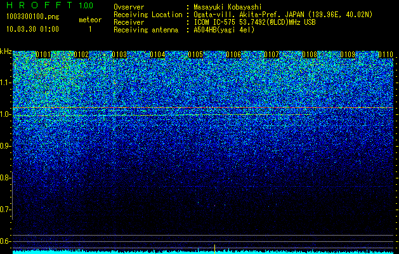399x254 pixels.
Task: Click the kHz axis unit label
Action: click(x=6, y=51)
